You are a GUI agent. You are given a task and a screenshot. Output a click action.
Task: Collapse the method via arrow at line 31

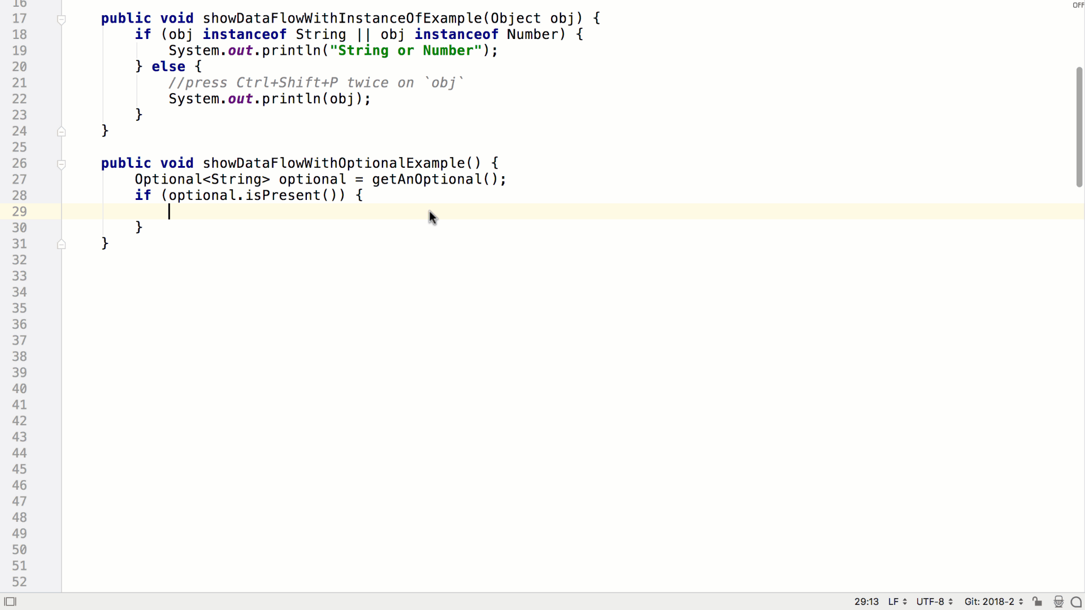tap(61, 244)
